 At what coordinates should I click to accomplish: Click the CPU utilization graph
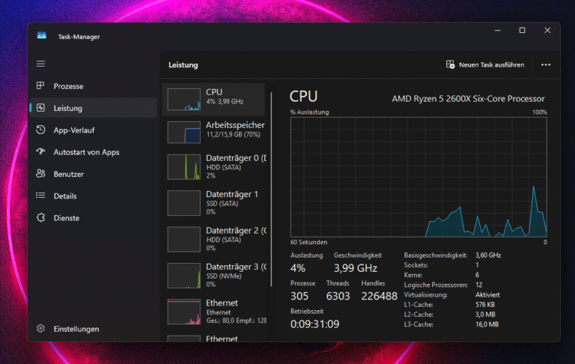(x=419, y=176)
